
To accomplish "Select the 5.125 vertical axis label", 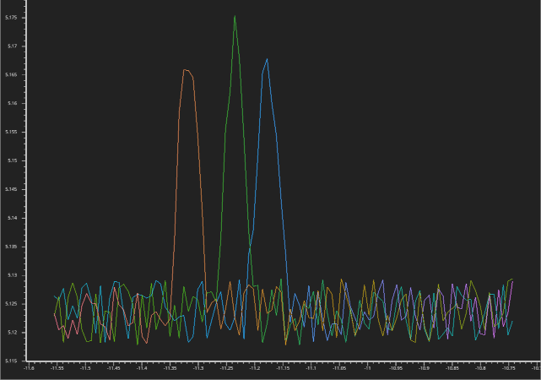I will (11, 304).
